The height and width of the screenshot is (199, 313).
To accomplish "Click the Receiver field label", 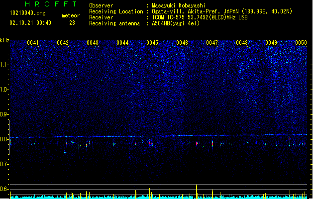I will pos(101,17).
